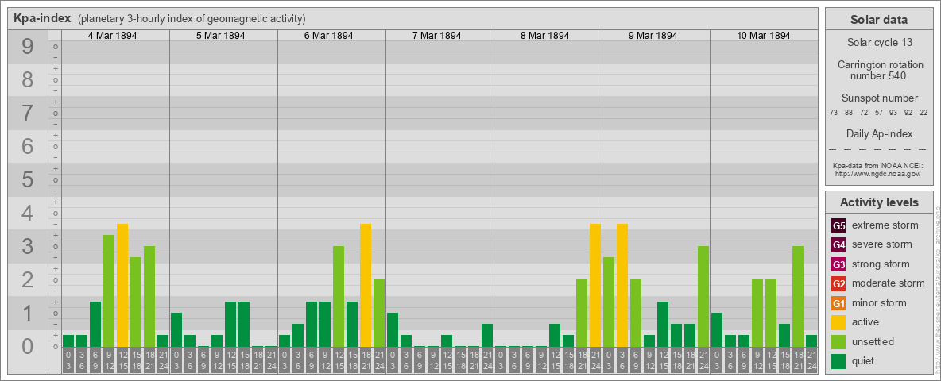Click the Solar data panel header
The width and height of the screenshot is (941, 381).
click(879, 19)
